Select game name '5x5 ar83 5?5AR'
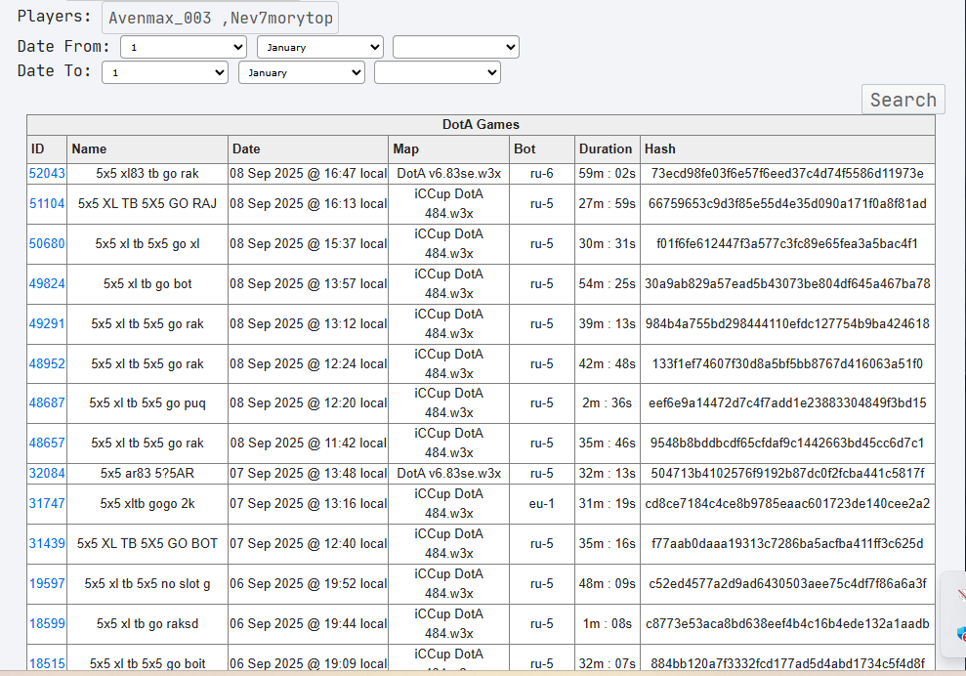Screen dimensions: 966x676 pyautogui.click(x=147, y=473)
